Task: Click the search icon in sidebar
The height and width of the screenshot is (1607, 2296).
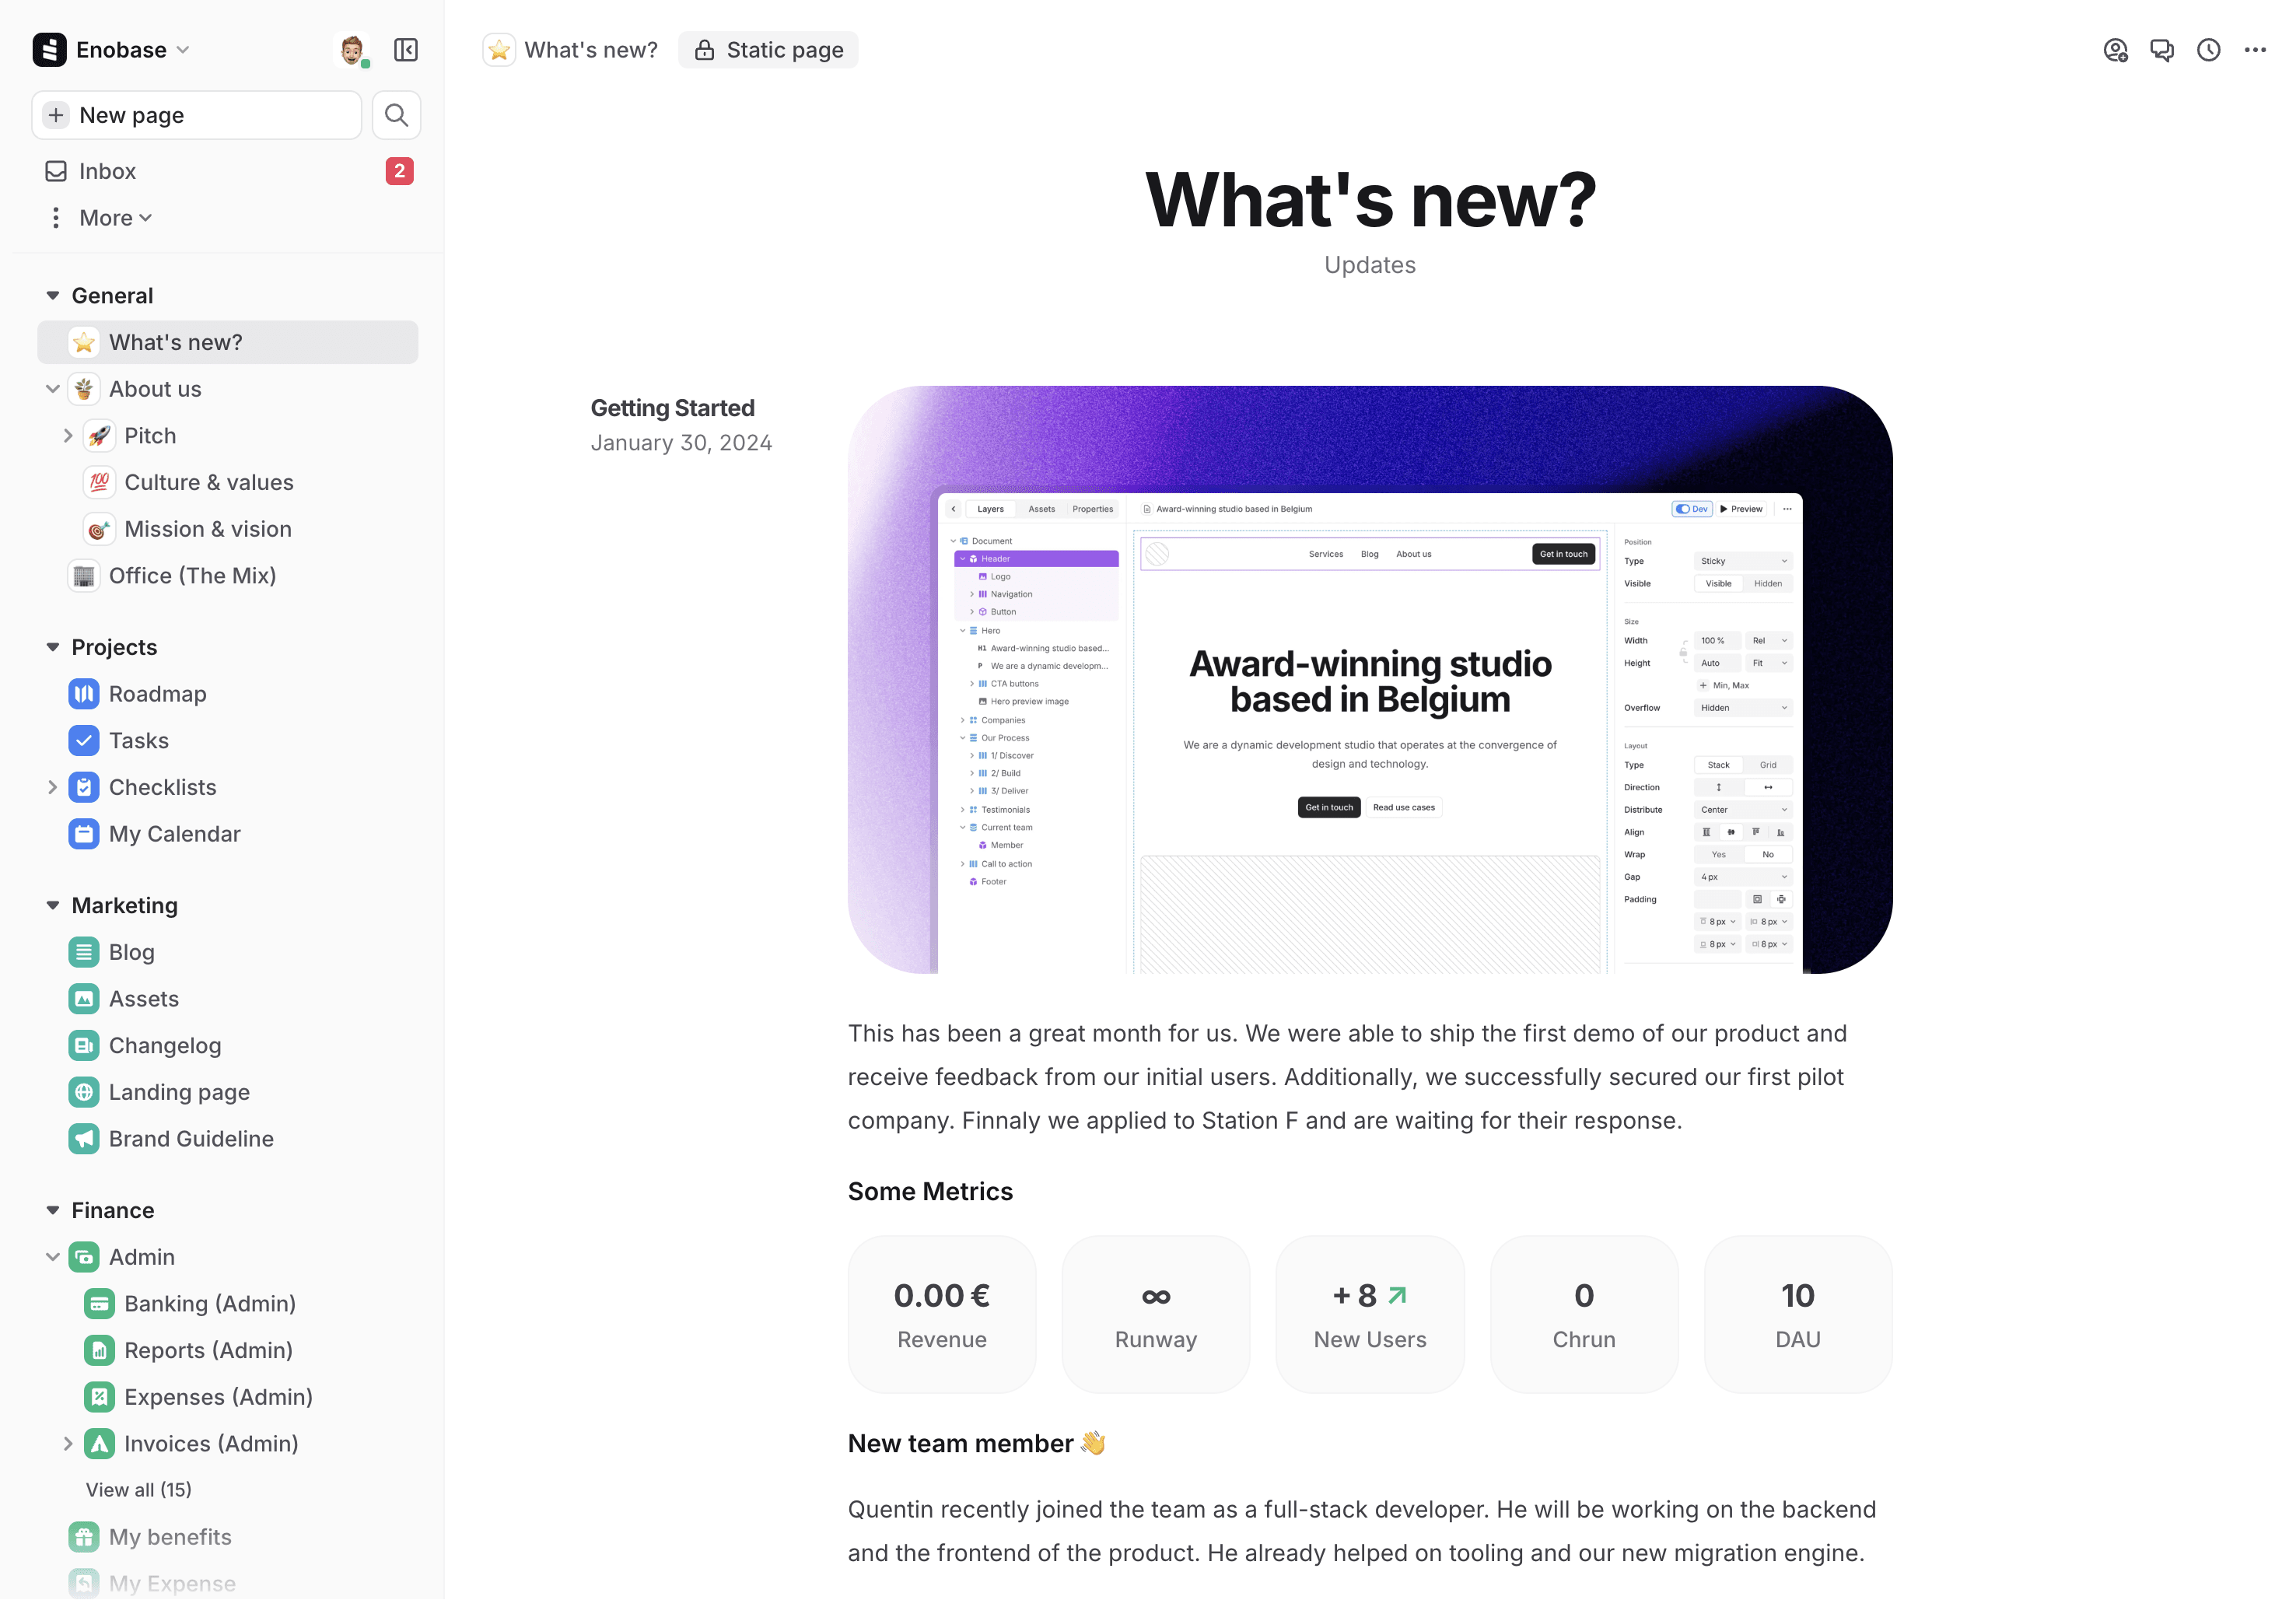Action: 397,114
